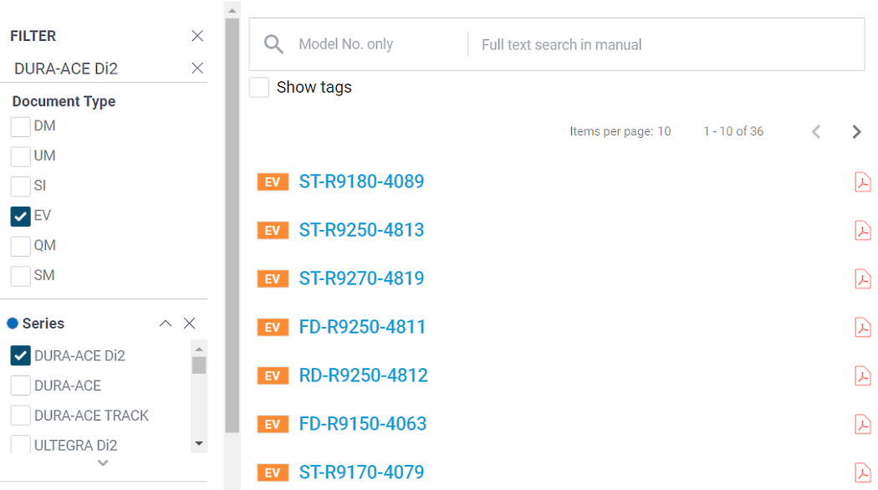Close the FILTER panel

click(197, 36)
